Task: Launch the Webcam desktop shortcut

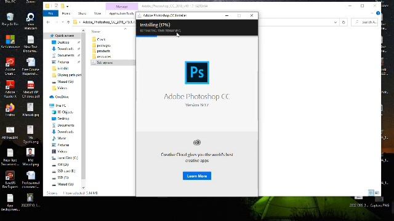Action: (31, 21)
